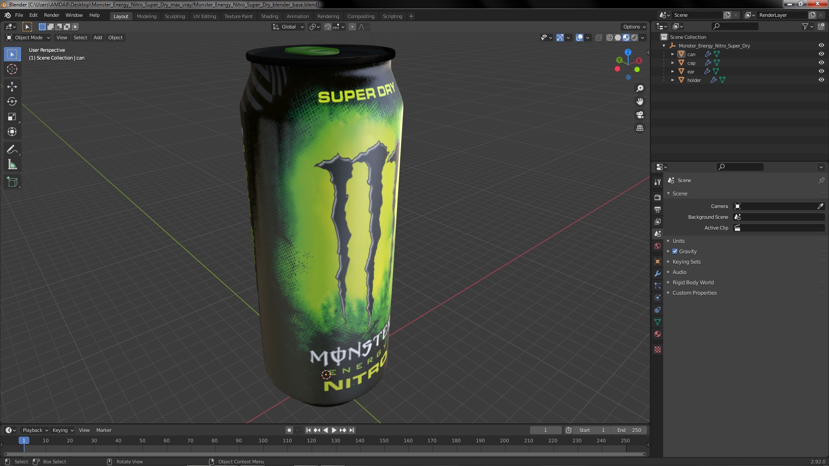Image resolution: width=829 pixels, height=466 pixels.
Task: Open the Render properties tab
Action: pyautogui.click(x=658, y=197)
